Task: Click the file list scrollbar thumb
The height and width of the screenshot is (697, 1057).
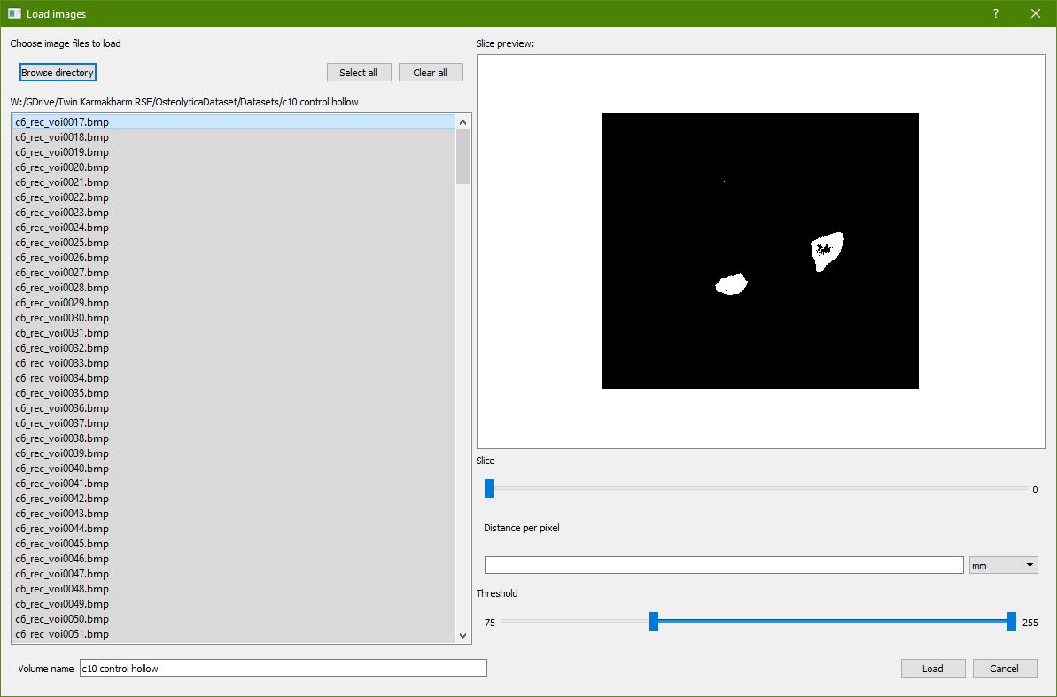Action: pyautogui.click(x=462, y=157)
